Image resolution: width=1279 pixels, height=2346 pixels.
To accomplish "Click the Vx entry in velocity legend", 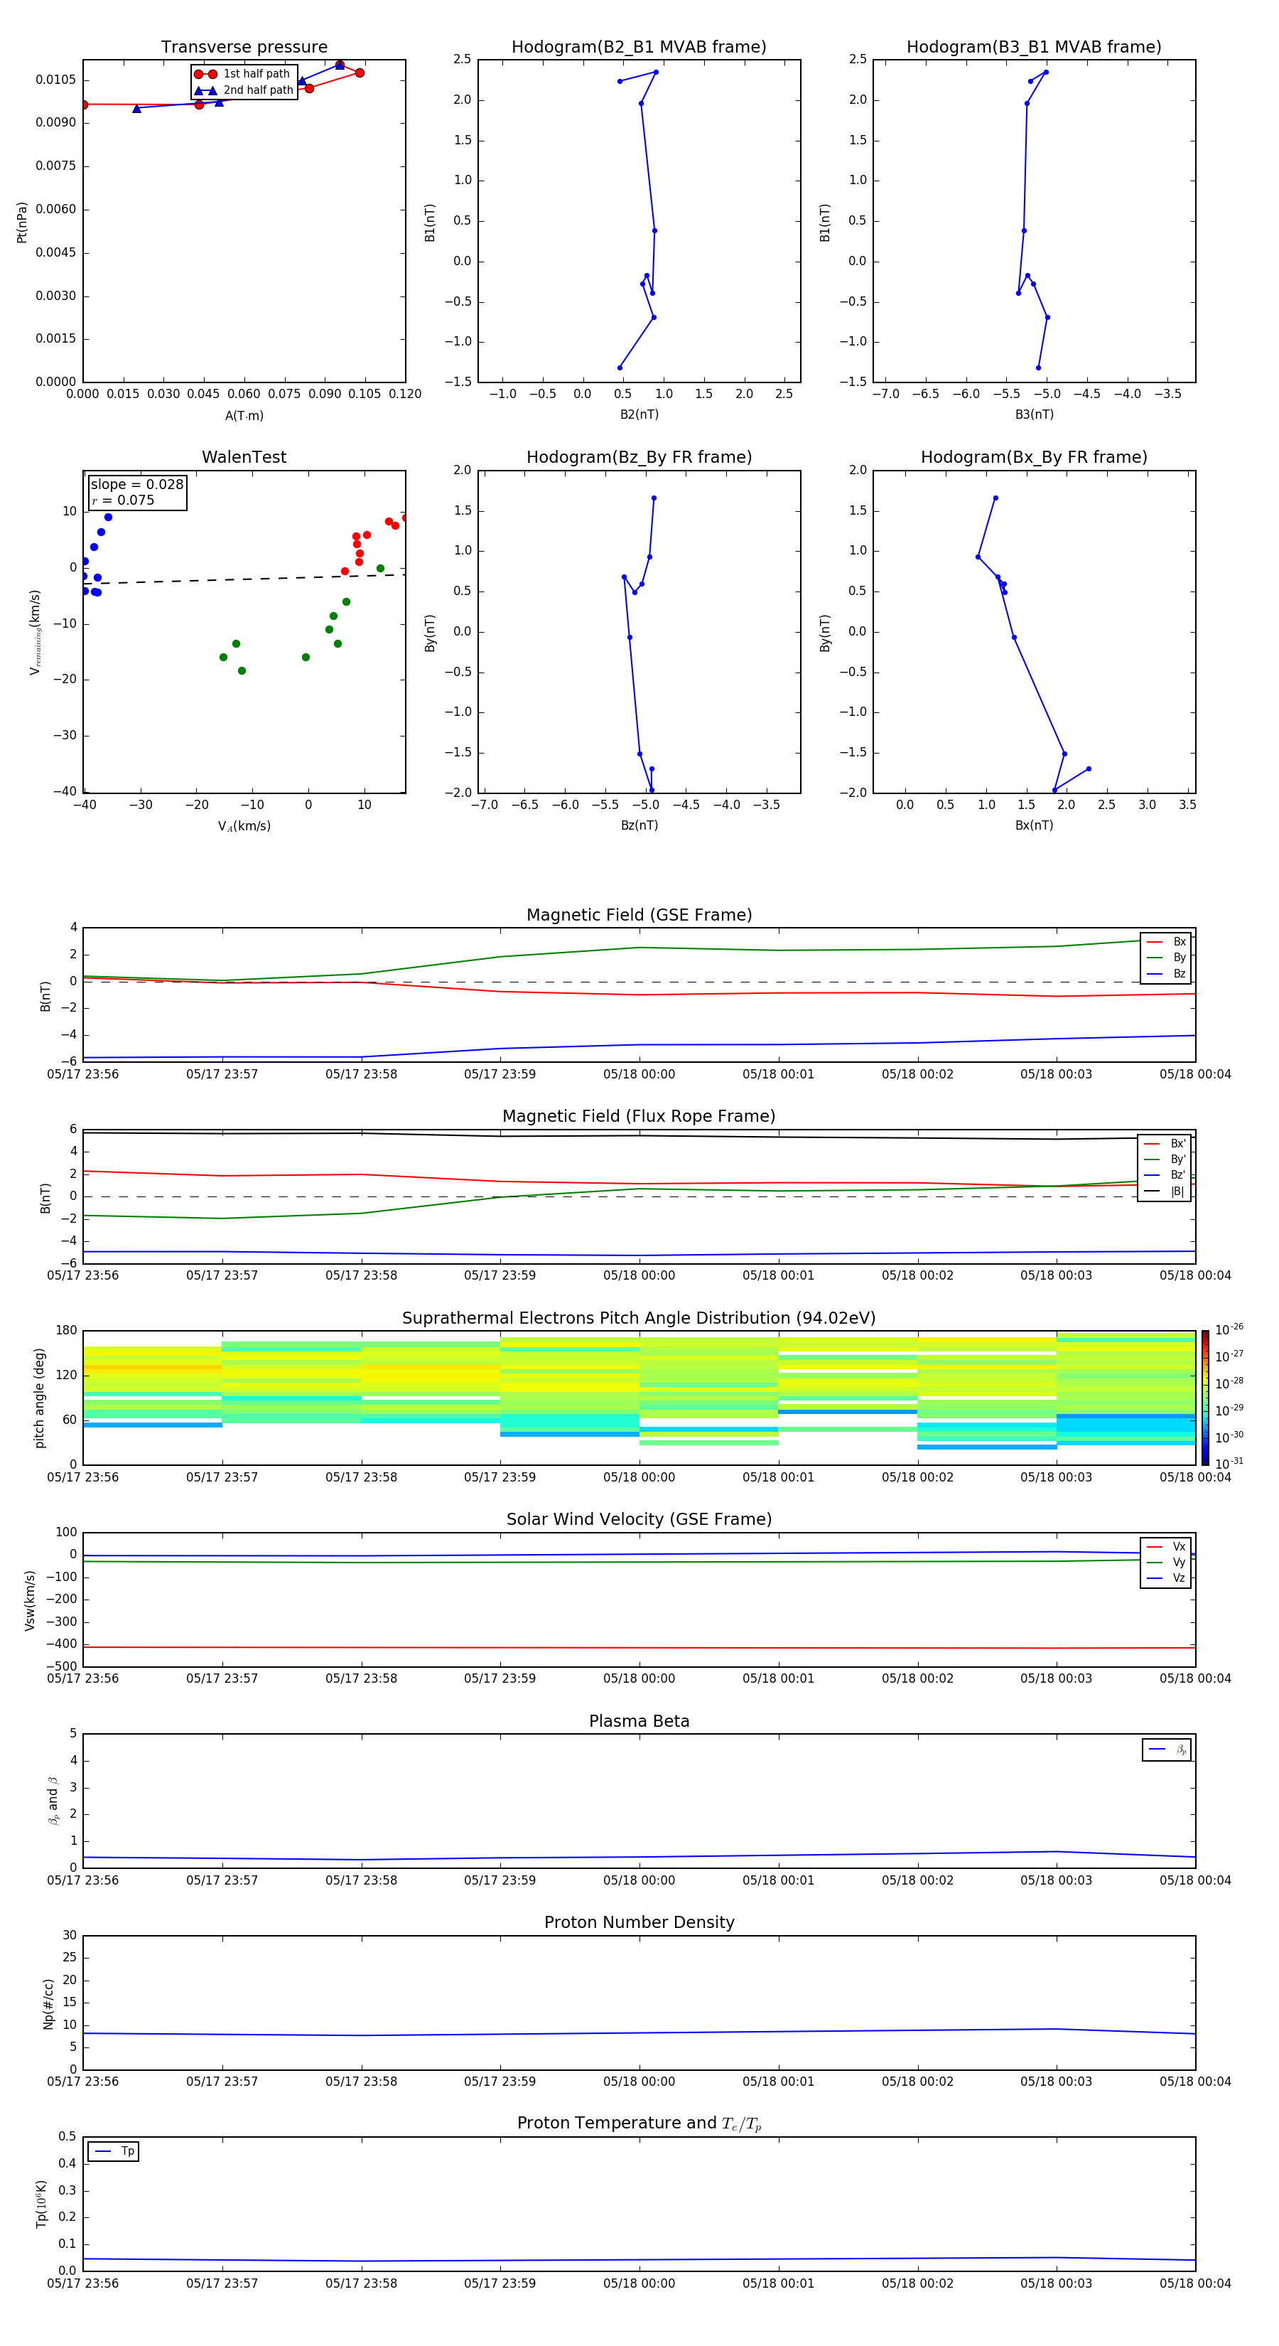I will pyautogui.click(x=1166, y=1546).
